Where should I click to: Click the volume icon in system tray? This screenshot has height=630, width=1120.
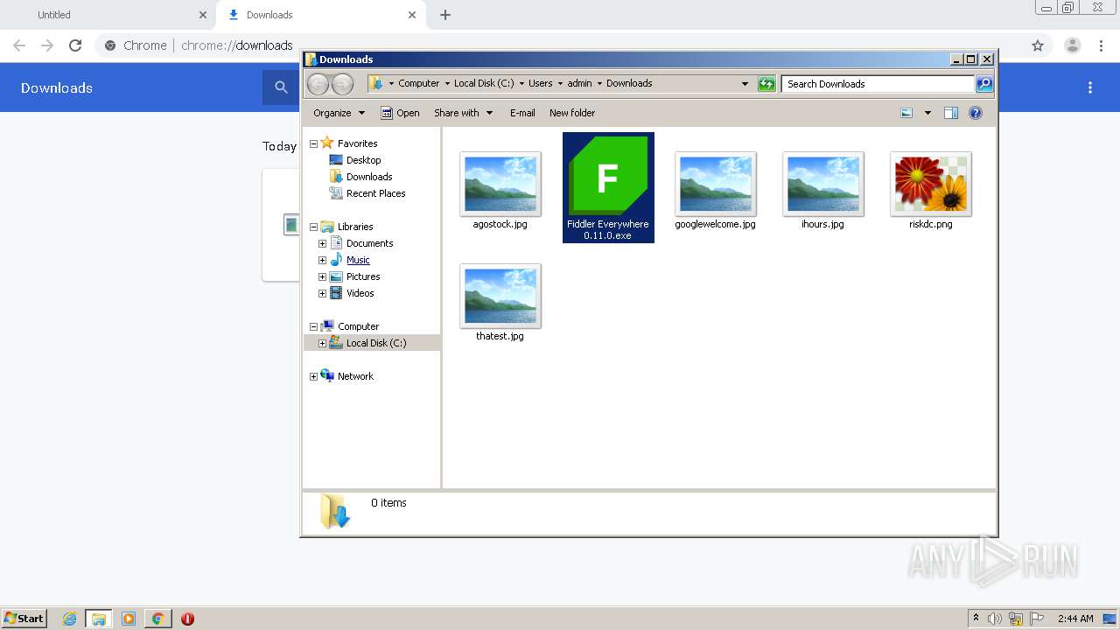click(995, 619)
